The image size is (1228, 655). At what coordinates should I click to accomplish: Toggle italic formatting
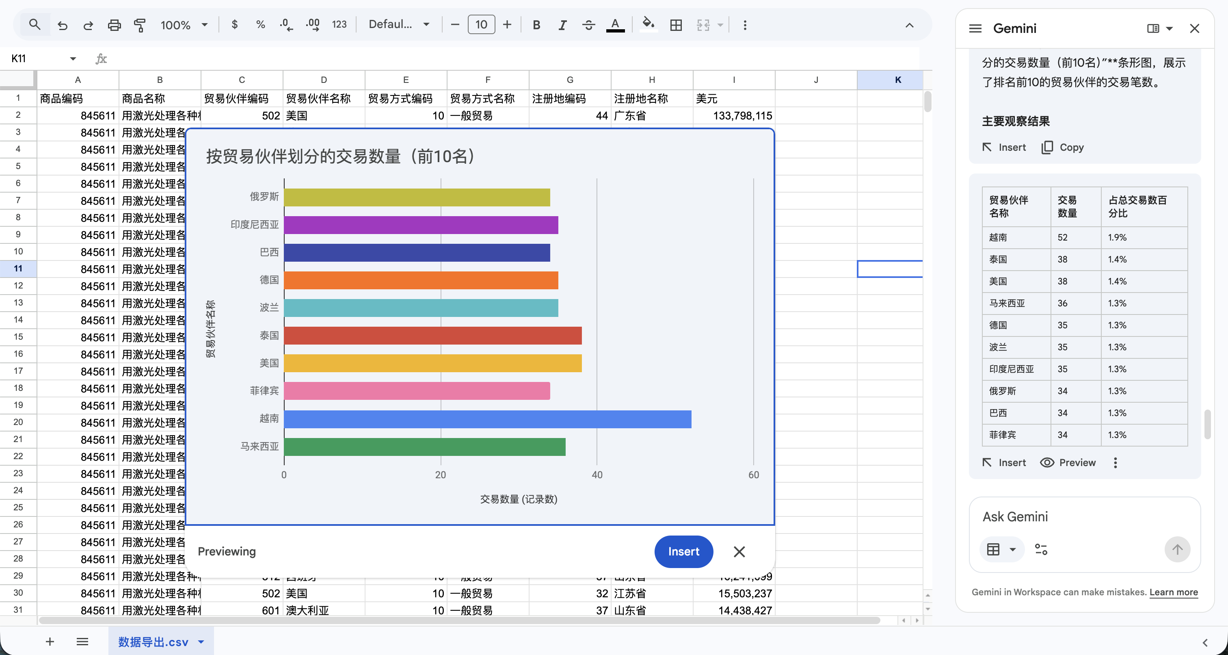tap(562, 25)
